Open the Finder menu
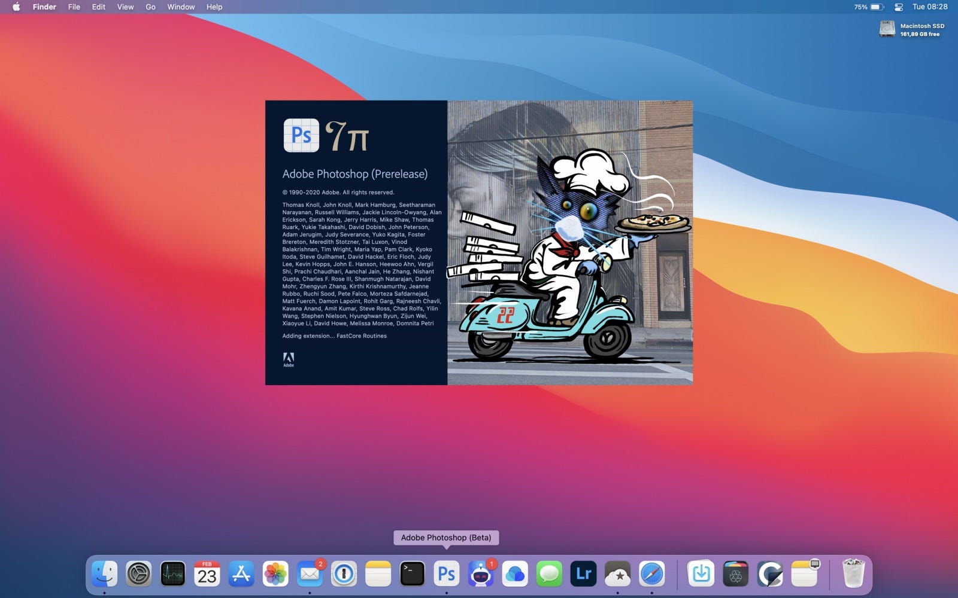 [x=44, y=7]
